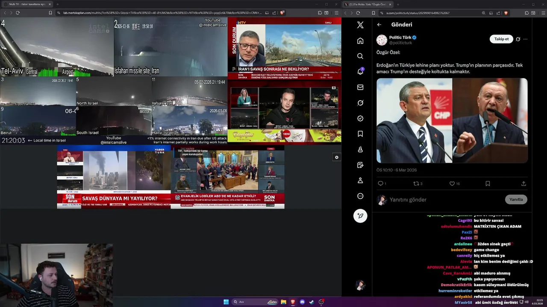
Task: Select the Habertürk stream video
Action: (114, 177)
